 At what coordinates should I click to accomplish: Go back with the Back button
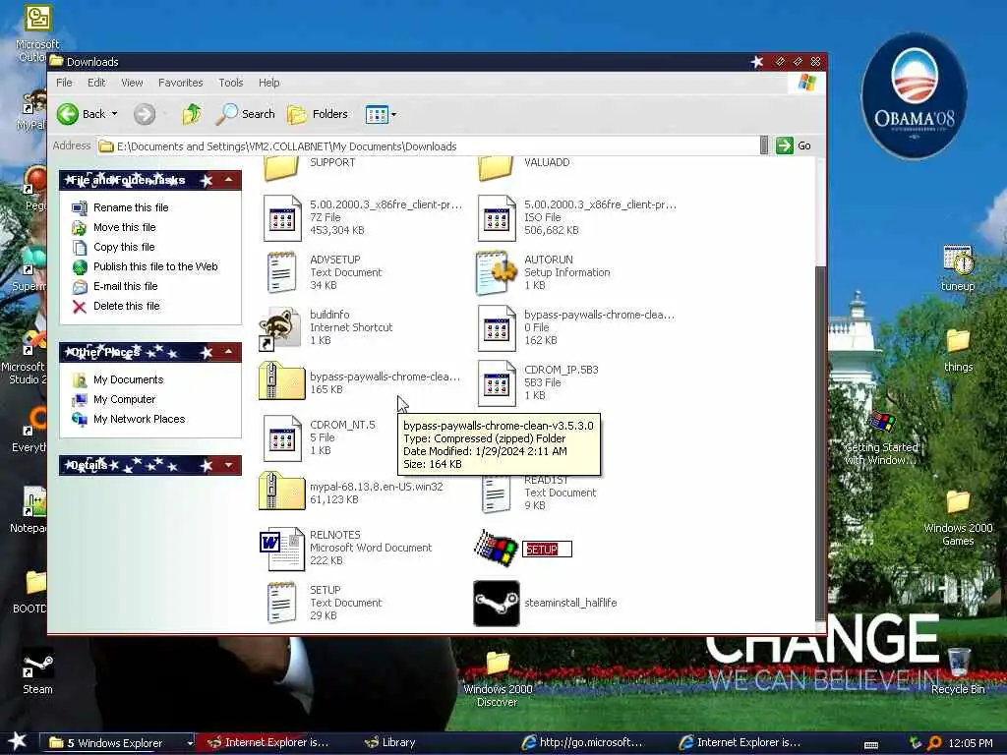pos(81,114)
